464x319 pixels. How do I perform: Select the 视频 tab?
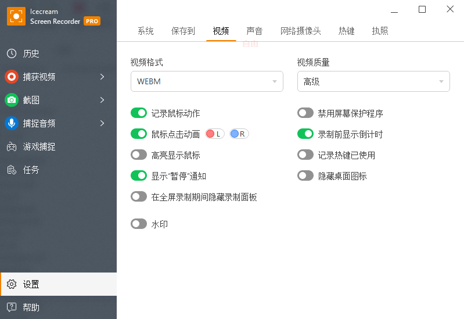(x=221, y=31)
